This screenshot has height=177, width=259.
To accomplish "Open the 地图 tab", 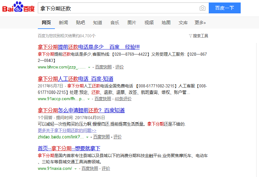I will pyautogui.click(x=166, y=22).
